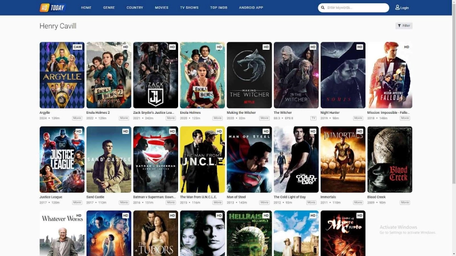Viewport: 456px width, 256px height.
Task: Open the Blood Creek poster
Action: (x=390, y=160)
